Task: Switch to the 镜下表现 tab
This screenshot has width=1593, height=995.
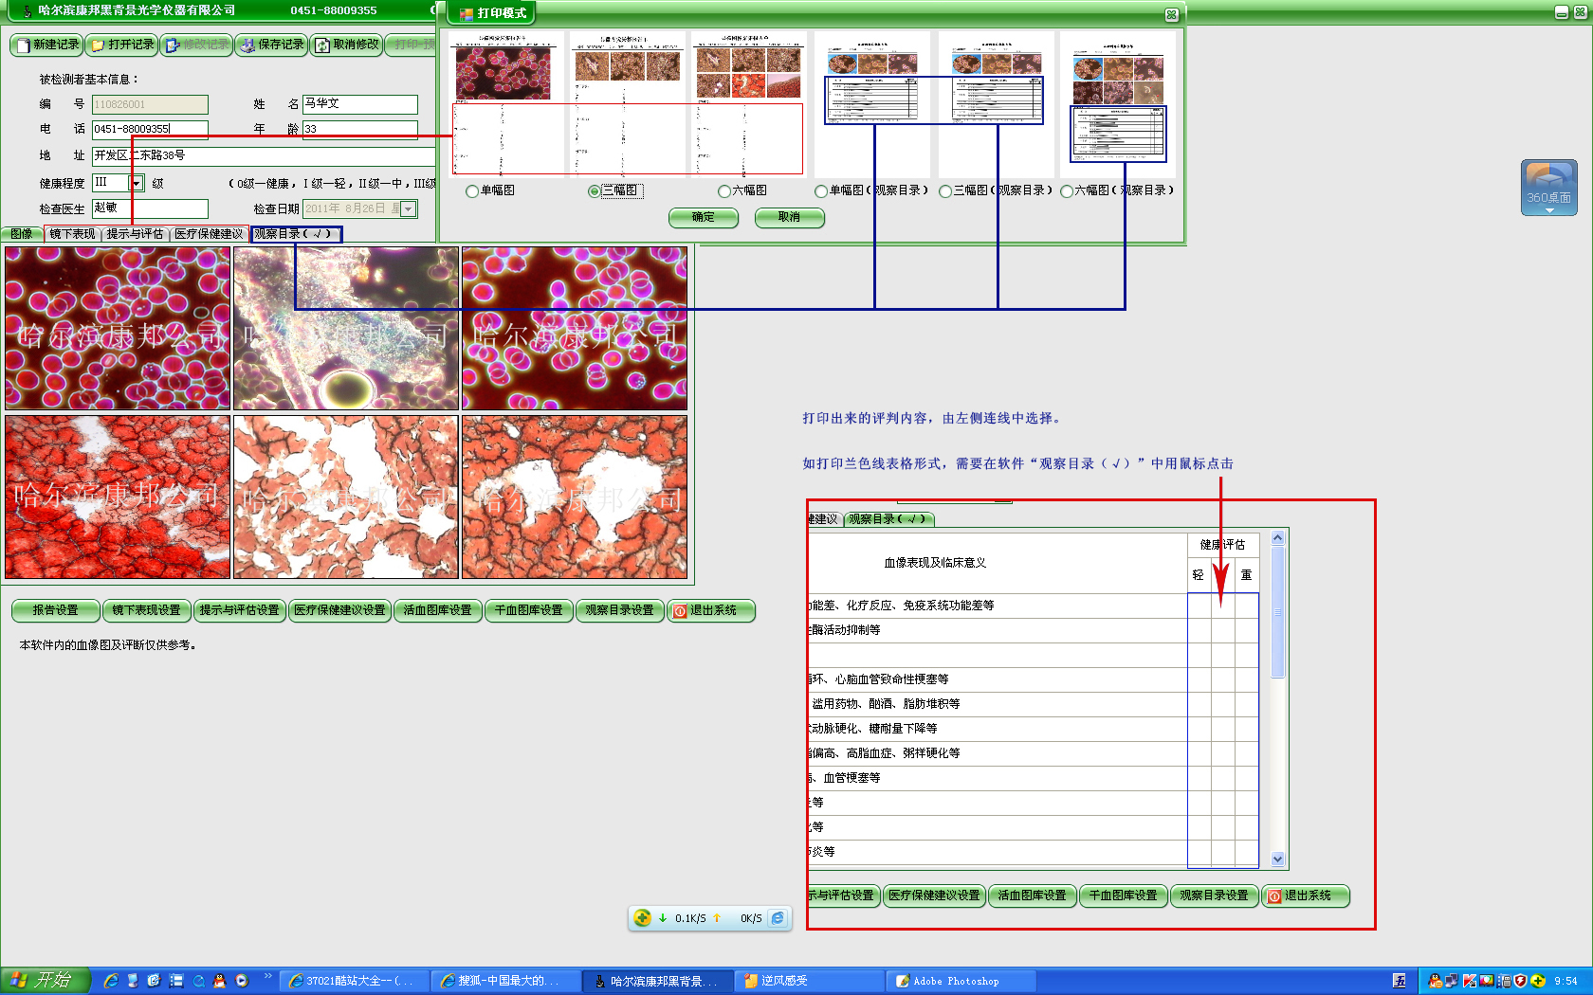Action: (x=72, y=234)
